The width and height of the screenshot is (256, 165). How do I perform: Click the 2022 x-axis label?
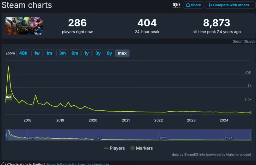tap(159, 120)
